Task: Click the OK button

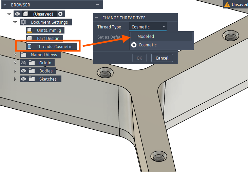Action: (139, 58)
